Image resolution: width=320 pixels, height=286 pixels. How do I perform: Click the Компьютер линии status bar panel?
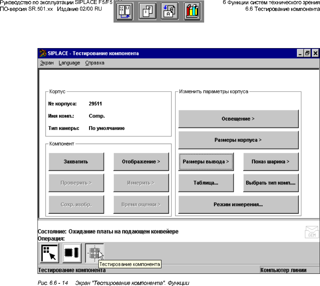[289, 270]
